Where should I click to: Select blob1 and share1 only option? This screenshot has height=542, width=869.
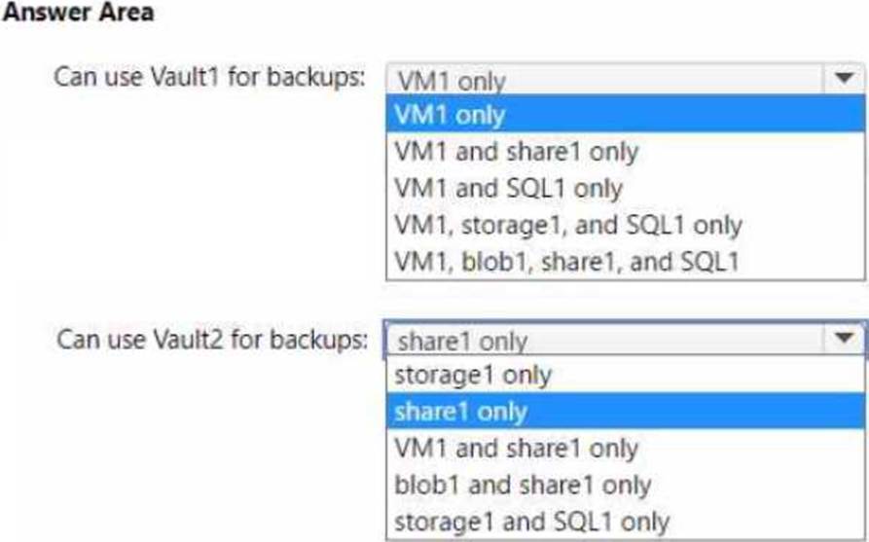pos(523,484)
